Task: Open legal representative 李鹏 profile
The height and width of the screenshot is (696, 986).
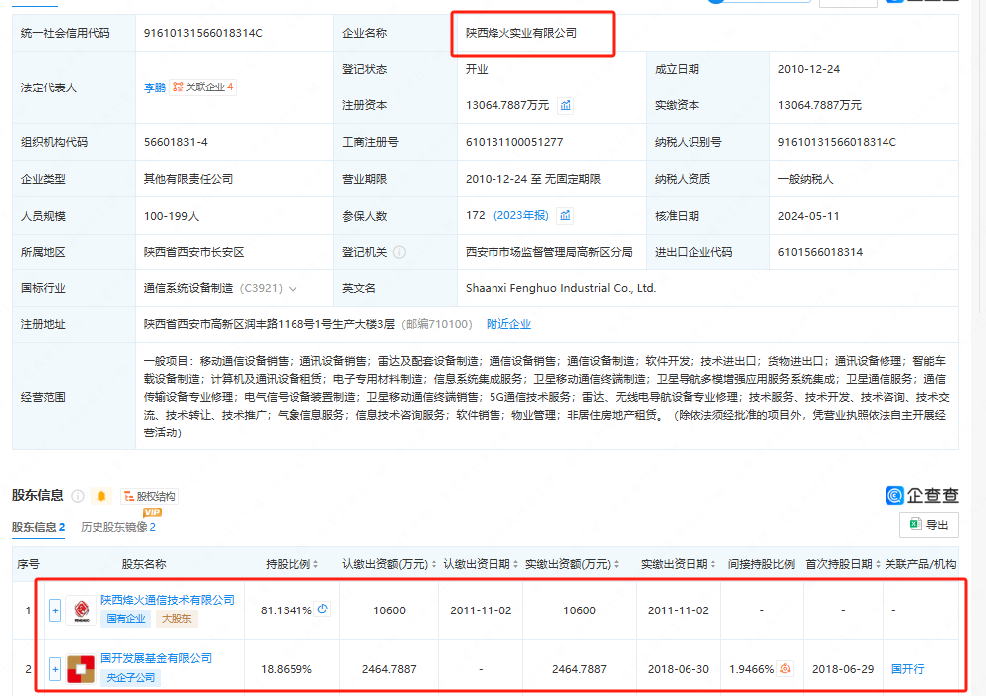Action: pos(154,87)
